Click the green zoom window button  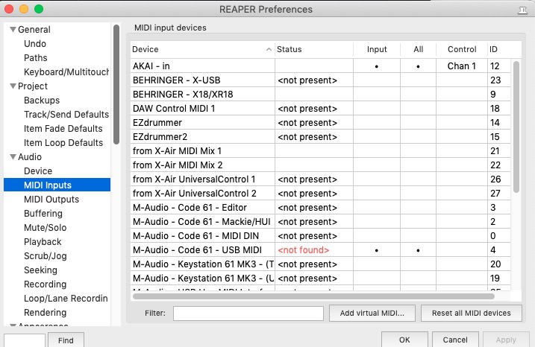tap(39, 9)
